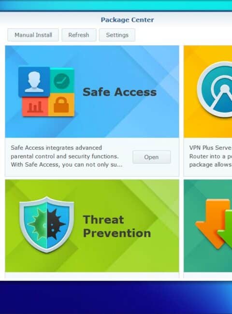Click the Package Center window title

point(128,20)
